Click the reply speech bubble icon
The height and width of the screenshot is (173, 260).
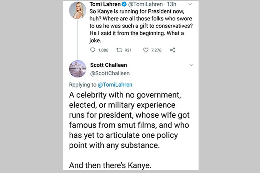pos(92,50)
